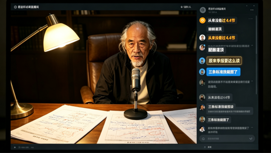Click the icon beside bottom-right 发送 label
This screenshot has height=153, width=271.
pos(205,147)
